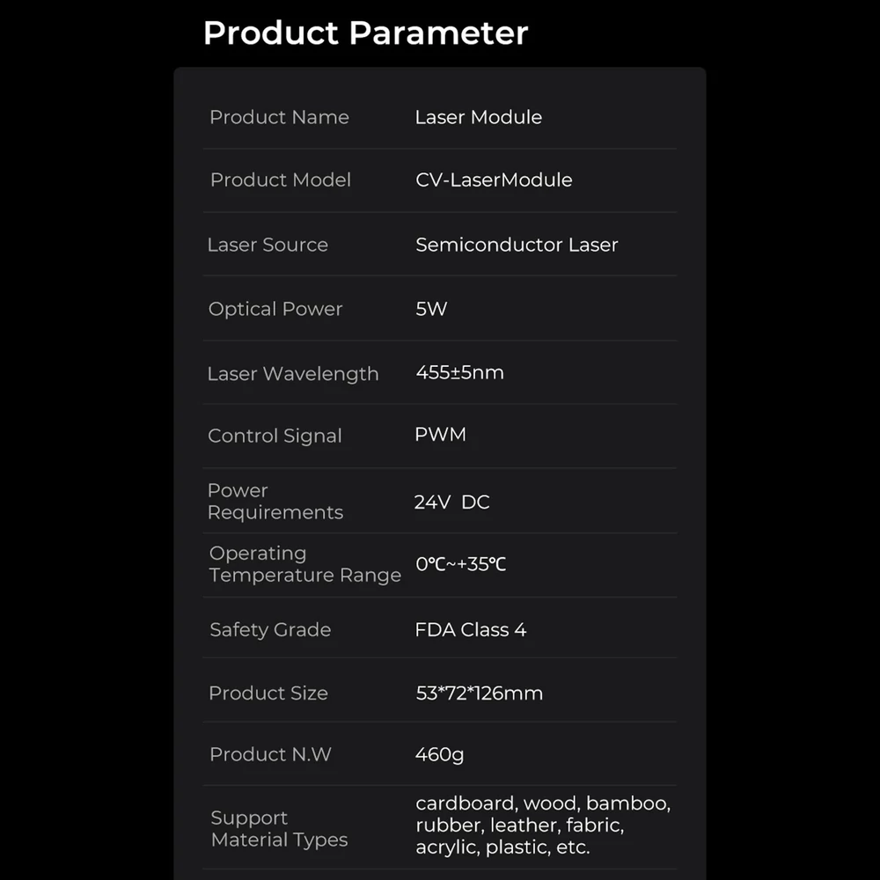Select the Semiconductor Laser value
The height and width of the screenshot is (880, 880).
[517, 245]
